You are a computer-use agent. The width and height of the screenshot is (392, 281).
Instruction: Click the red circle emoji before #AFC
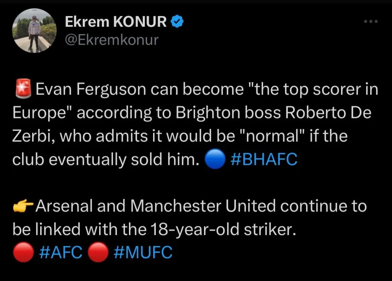click(23, 253)
